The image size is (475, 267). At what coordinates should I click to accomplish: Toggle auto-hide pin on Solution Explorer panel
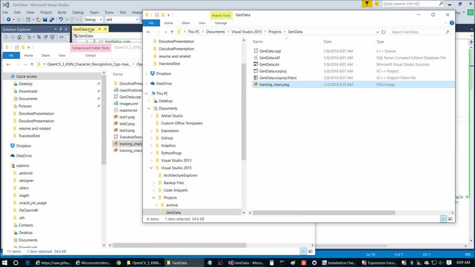point(61,29)
